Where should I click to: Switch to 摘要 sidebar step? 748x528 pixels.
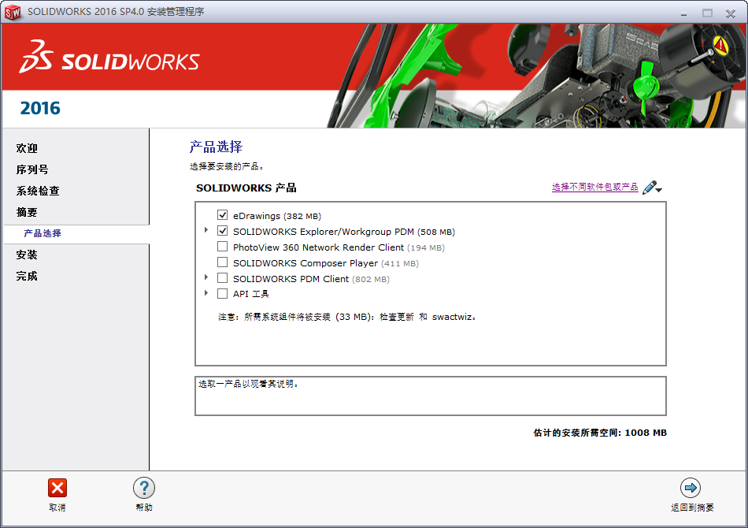pyautogui.click(x=27, y=212)
